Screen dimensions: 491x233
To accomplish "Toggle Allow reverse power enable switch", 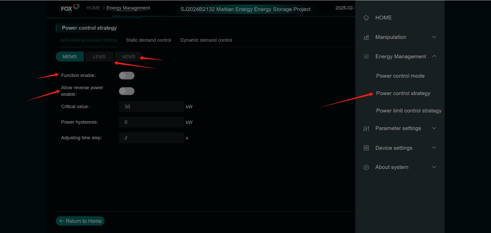I will point(127,91).
